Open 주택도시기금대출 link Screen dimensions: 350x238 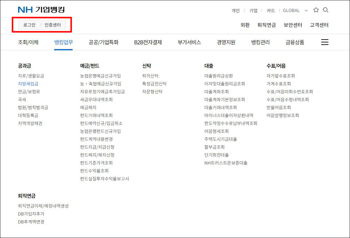[x=221, y=139]
